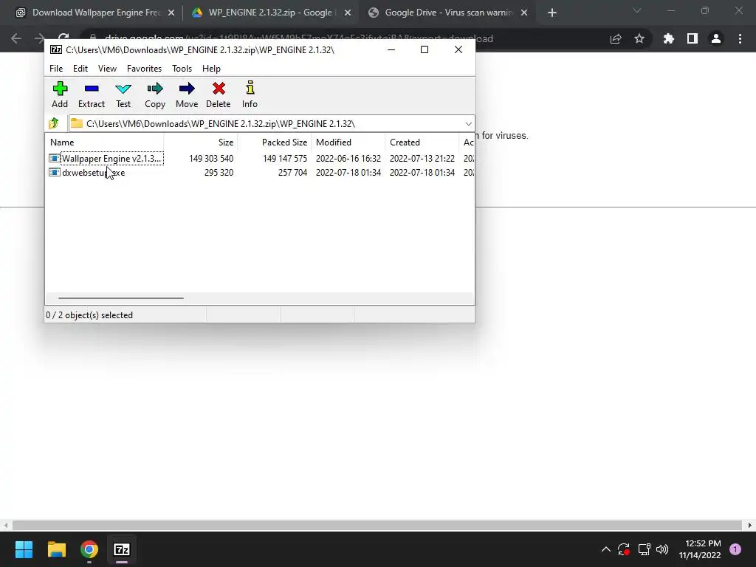
Task: Open the Favorites menu
Action: click(144, 69)
